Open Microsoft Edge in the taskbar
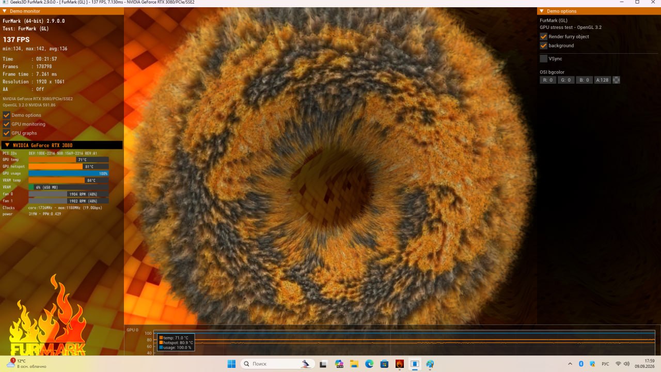 (369, 364)
